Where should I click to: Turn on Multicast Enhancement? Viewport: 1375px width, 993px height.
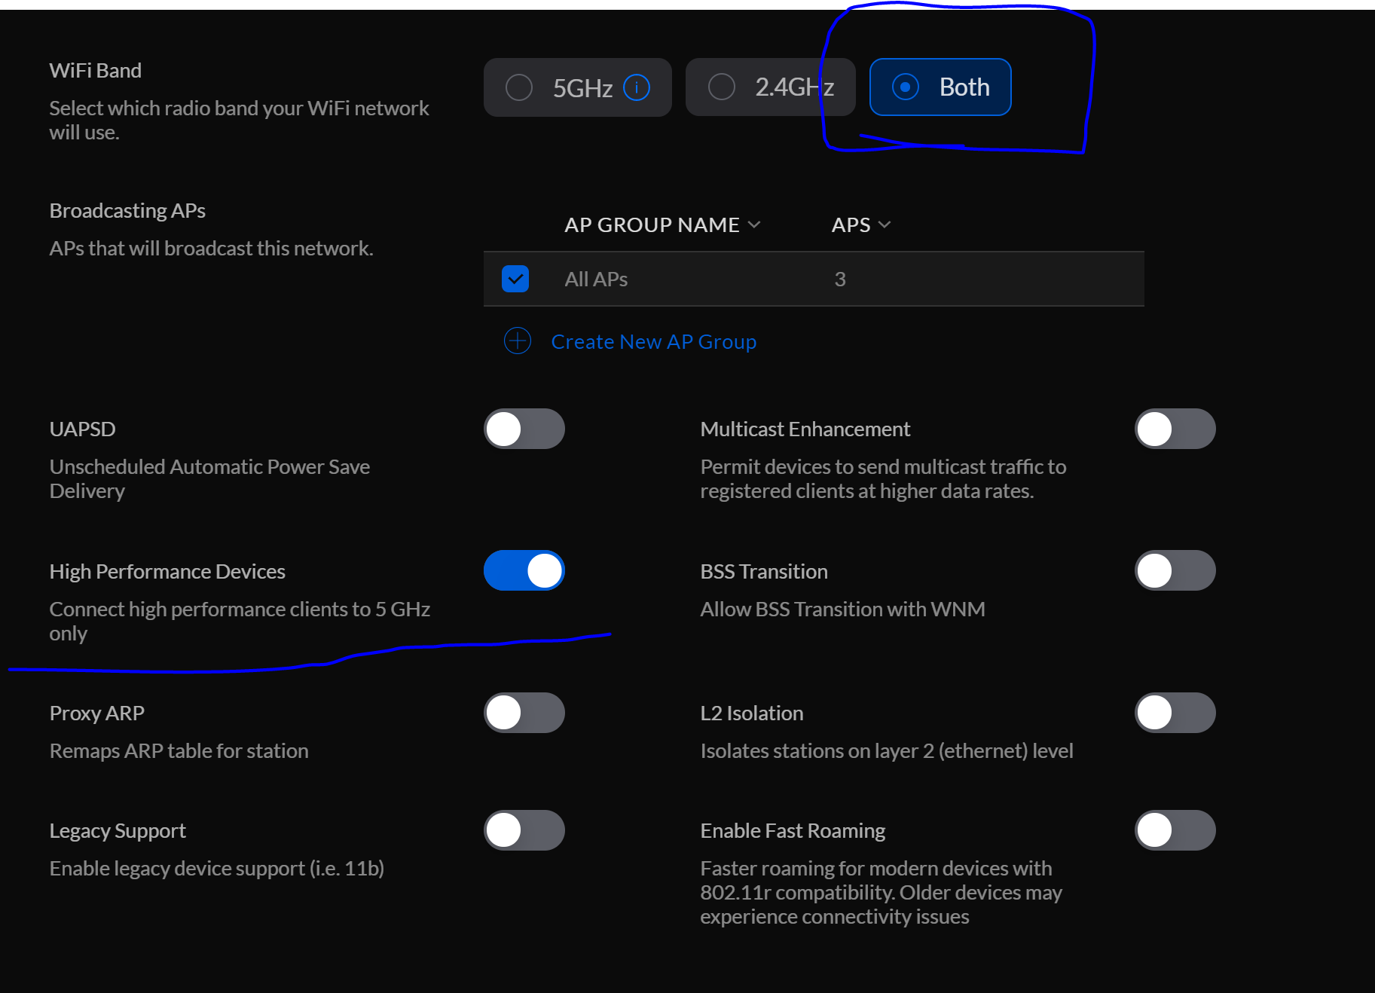[1175, 429]
